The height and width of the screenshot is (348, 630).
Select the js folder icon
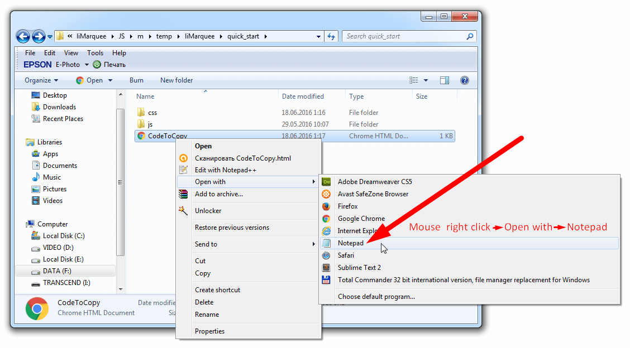[141, 124]
